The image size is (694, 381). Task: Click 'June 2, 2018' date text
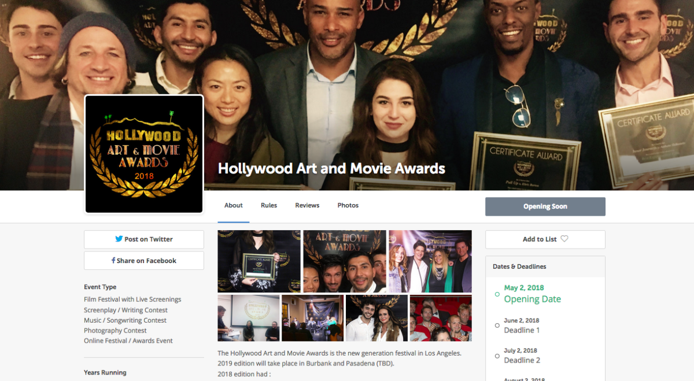(x=522, y=320)
